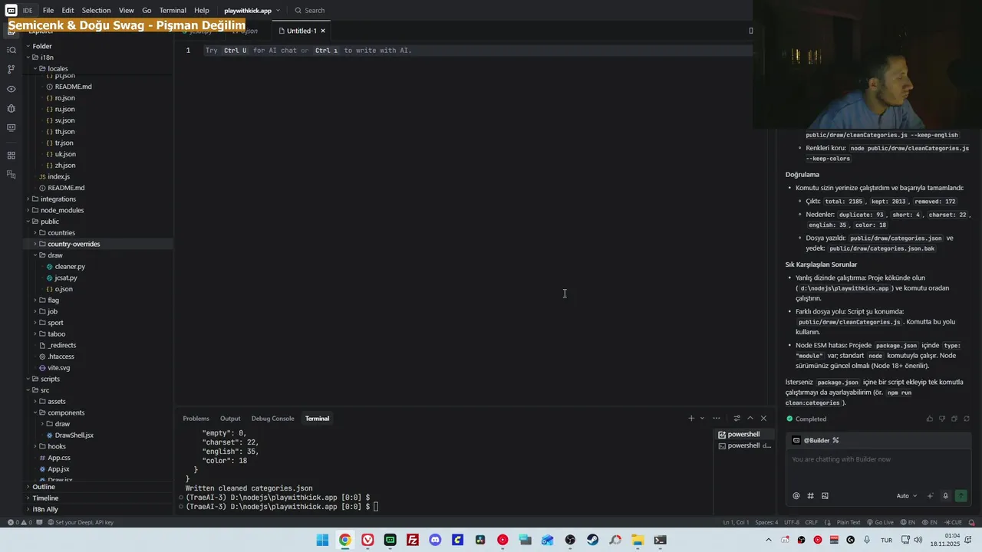
Task: Open terminal panel settings sliders icon
Action: 737,419
